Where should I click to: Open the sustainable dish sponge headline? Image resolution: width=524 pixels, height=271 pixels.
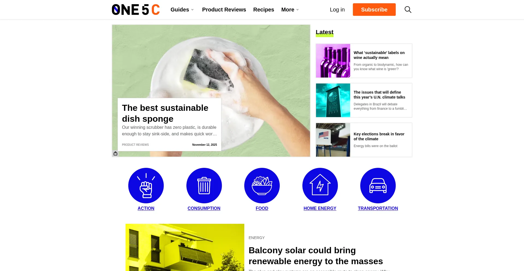pyautogui.click(x=165, y=113)
